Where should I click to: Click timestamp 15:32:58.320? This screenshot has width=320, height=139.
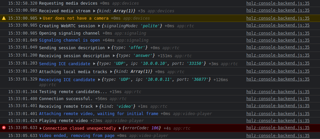point(23,3)
